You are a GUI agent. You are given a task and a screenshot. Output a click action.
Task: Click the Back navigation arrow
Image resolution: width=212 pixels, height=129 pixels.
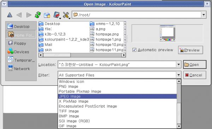[19, 15]
